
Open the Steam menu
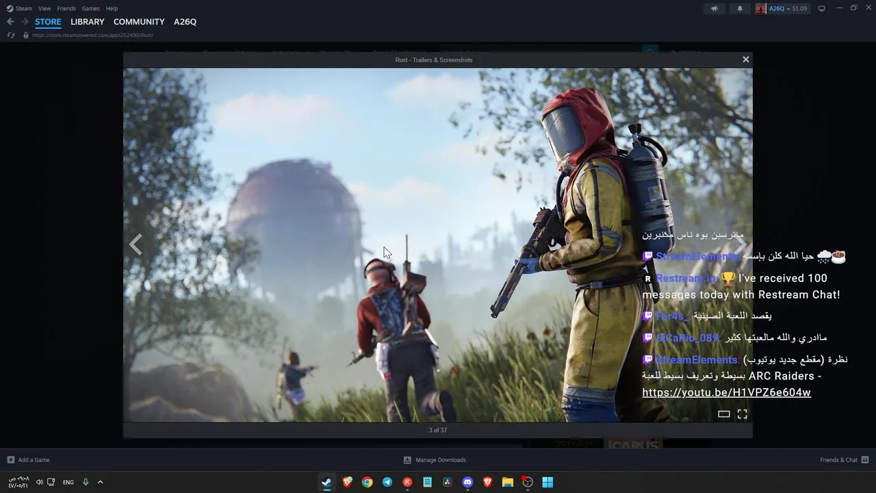20,8
